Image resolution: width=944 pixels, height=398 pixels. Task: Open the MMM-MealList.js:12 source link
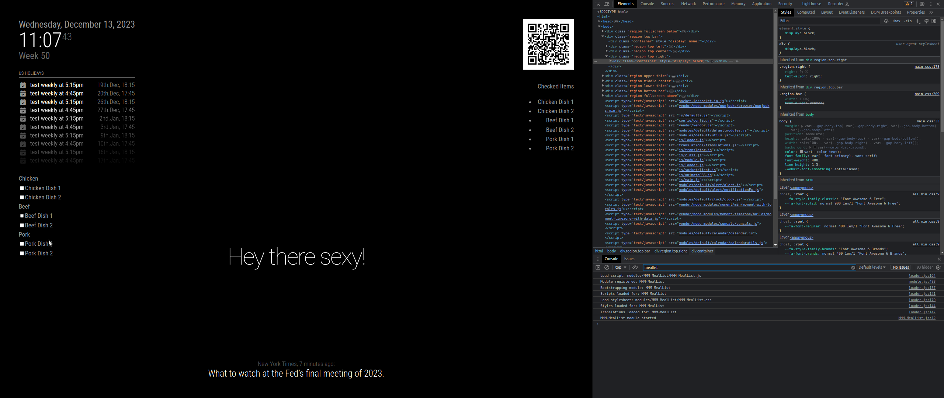pos(917,318)
